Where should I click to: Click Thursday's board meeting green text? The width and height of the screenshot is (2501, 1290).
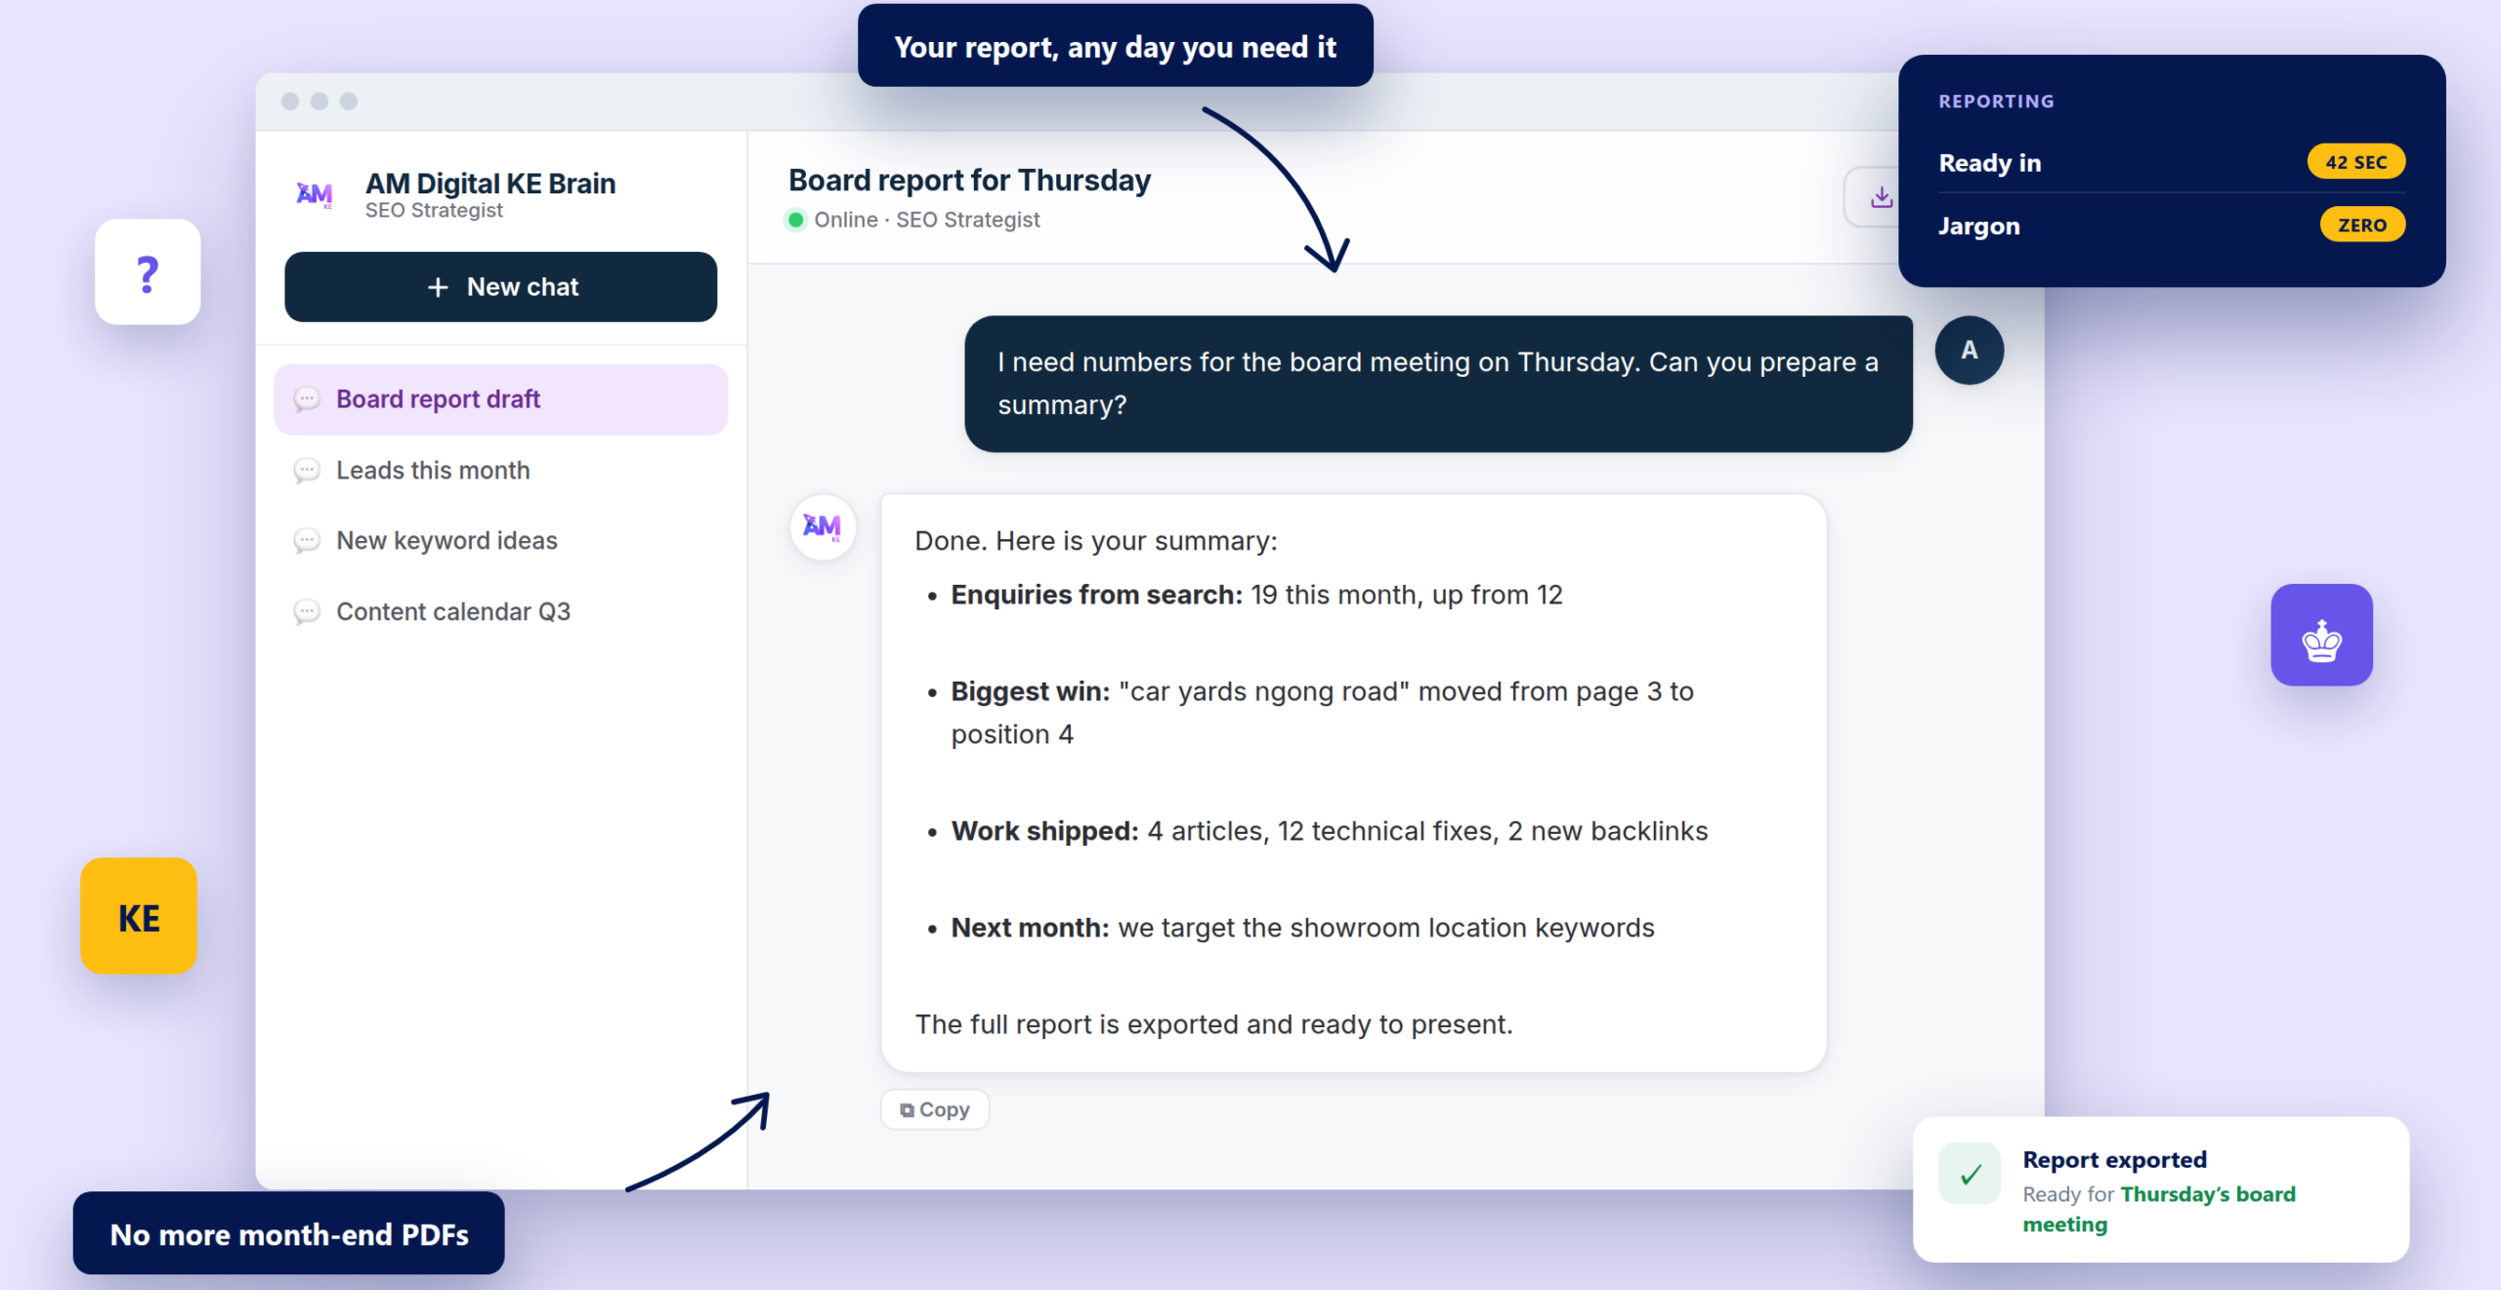(x=2158, y=1209)
